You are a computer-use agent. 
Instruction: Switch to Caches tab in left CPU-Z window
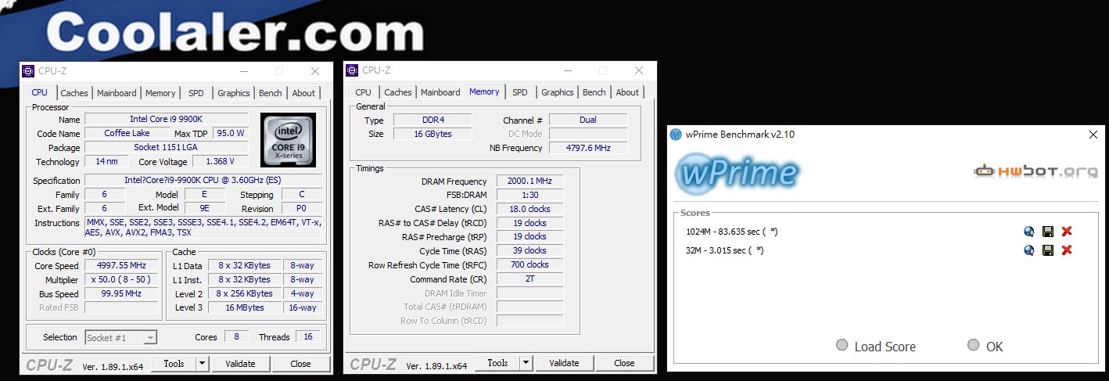(x=74, y=93)
